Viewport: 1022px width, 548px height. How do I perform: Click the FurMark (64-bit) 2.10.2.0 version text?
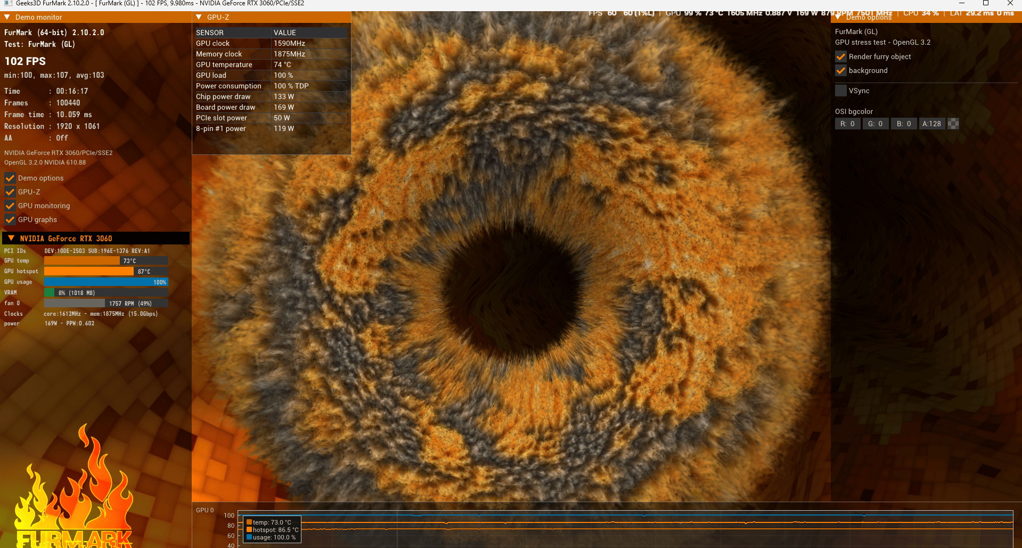coord(54,32)
